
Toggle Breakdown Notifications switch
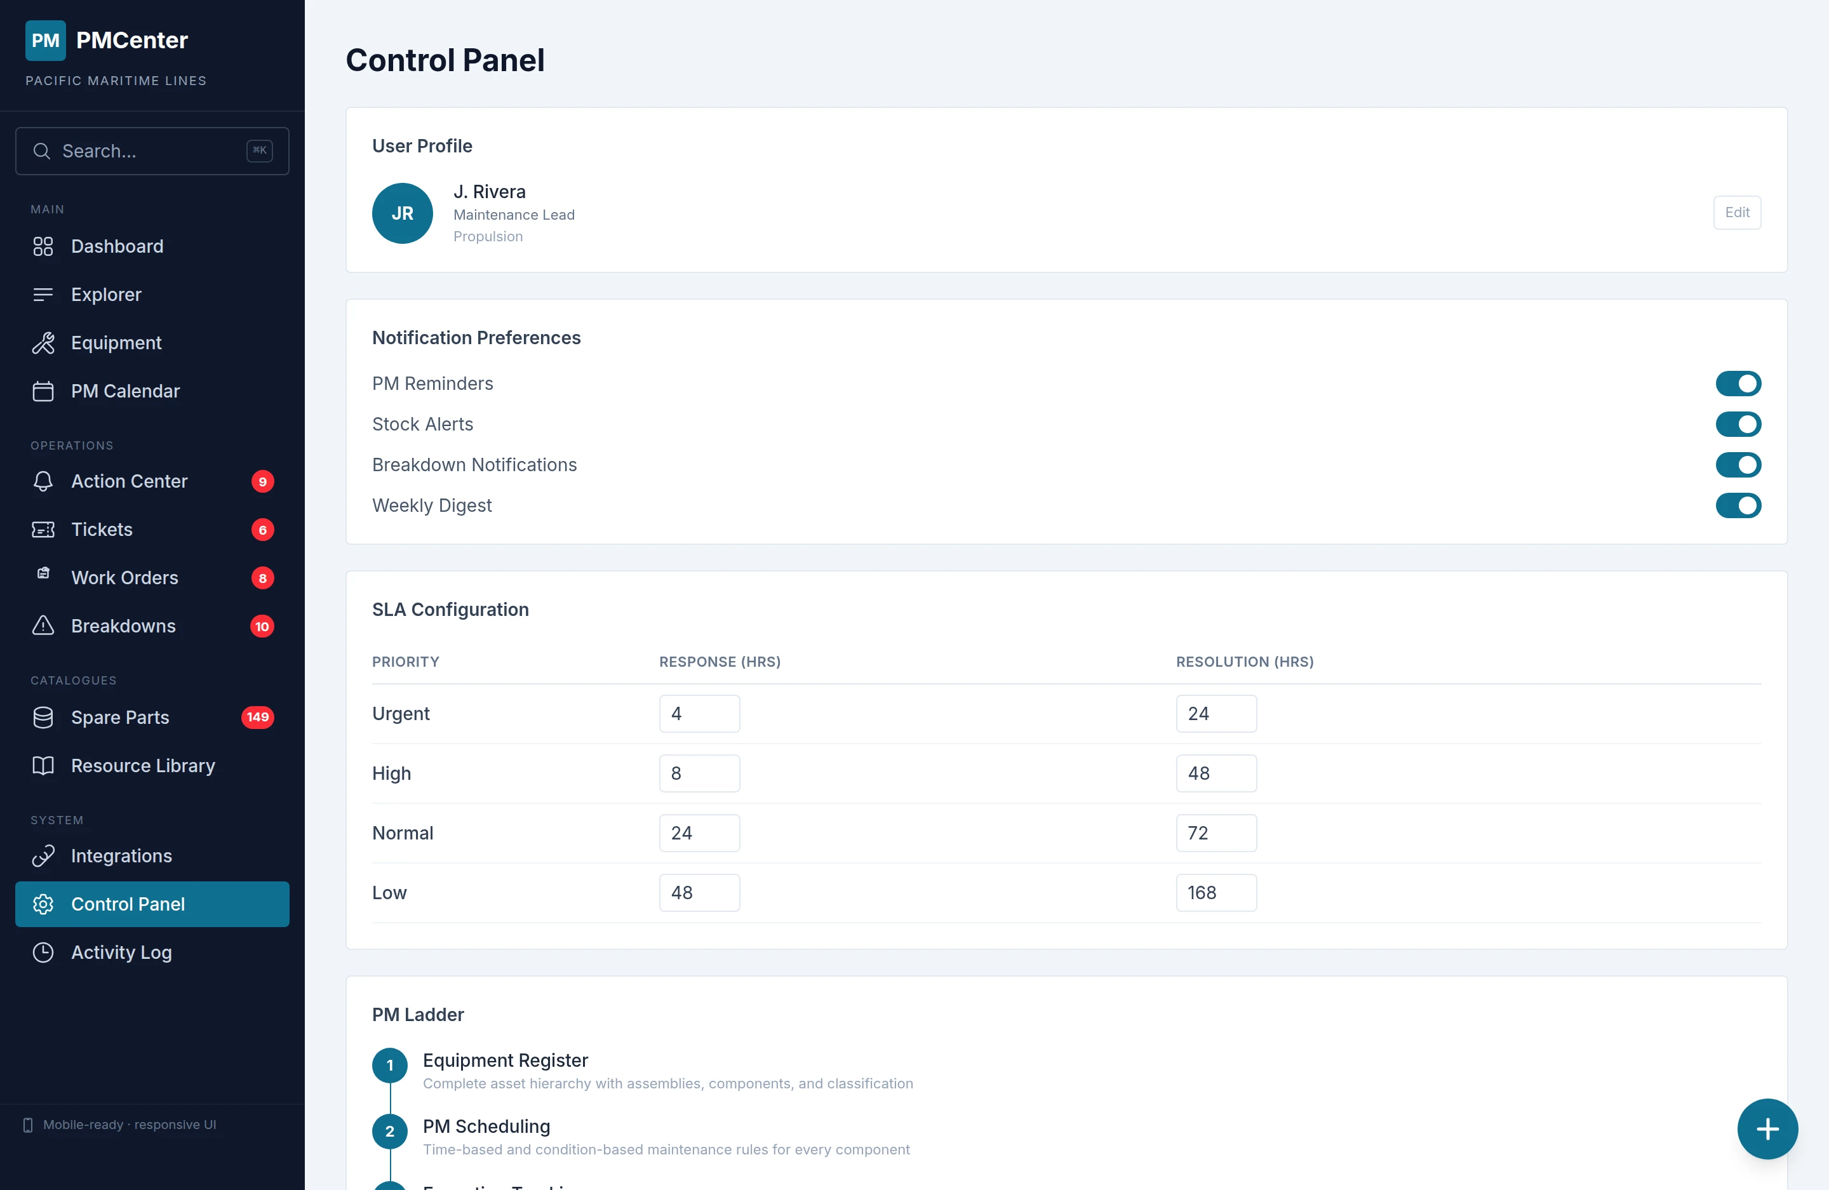pos(1738,465)
